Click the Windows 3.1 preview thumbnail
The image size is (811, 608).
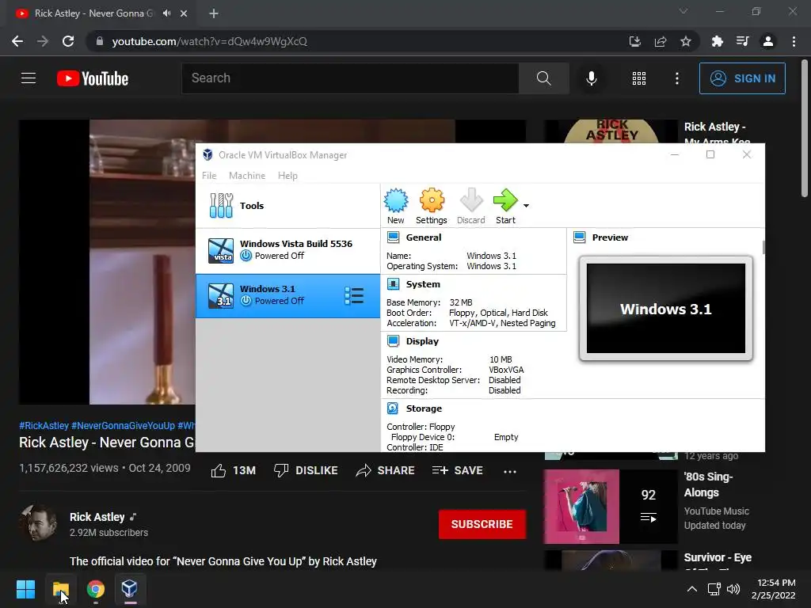665,309
